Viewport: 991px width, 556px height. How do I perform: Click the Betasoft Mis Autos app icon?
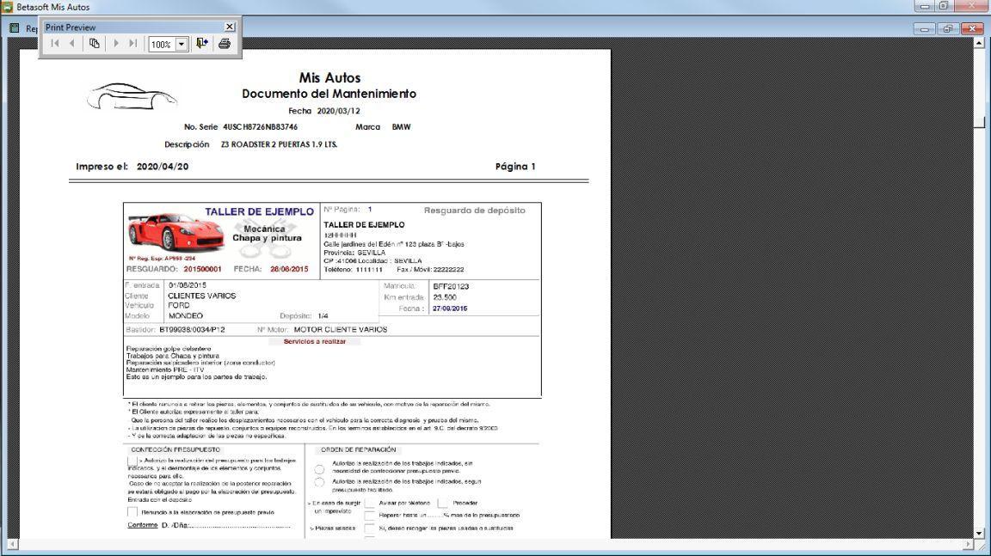[x=7, y=7]
